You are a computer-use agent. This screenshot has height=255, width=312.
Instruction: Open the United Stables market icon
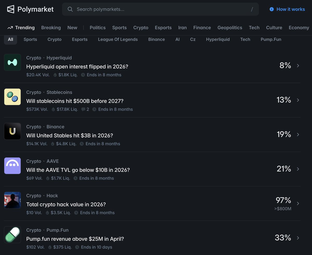(12, 131)
